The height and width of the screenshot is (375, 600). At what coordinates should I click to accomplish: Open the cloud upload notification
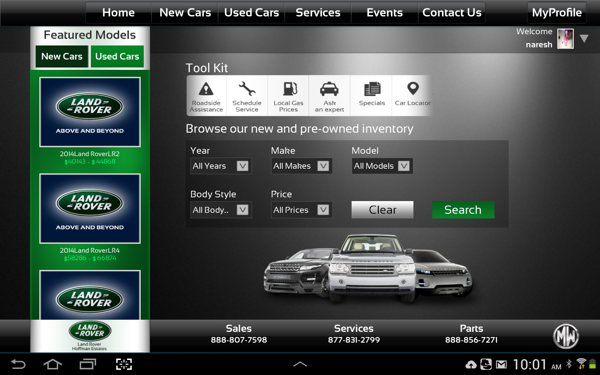[x=471, y=365]
